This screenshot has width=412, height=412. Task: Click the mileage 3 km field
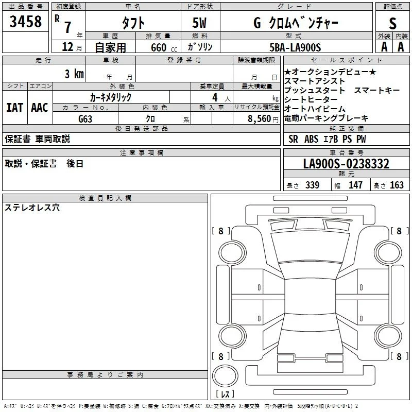[x=44, y=73]
